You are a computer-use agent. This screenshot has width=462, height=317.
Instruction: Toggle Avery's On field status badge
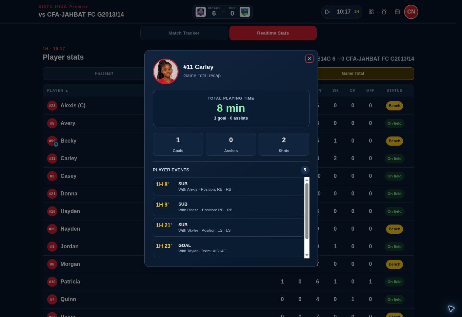click(x=395, y=123)
